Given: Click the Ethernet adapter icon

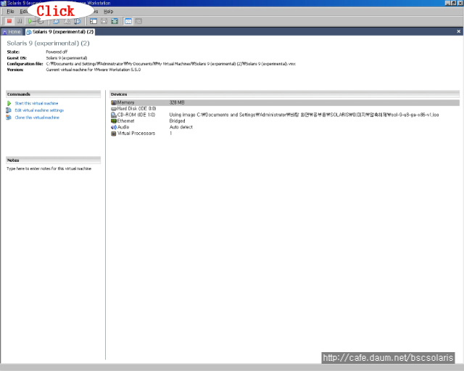Looking at the screenshot, I should click(x=114, y=121).
